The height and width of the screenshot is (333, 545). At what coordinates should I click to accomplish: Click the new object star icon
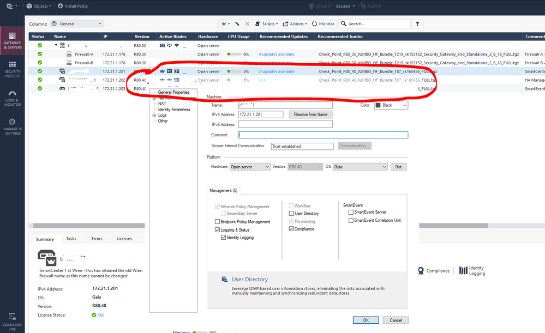[x=225, y=24]
